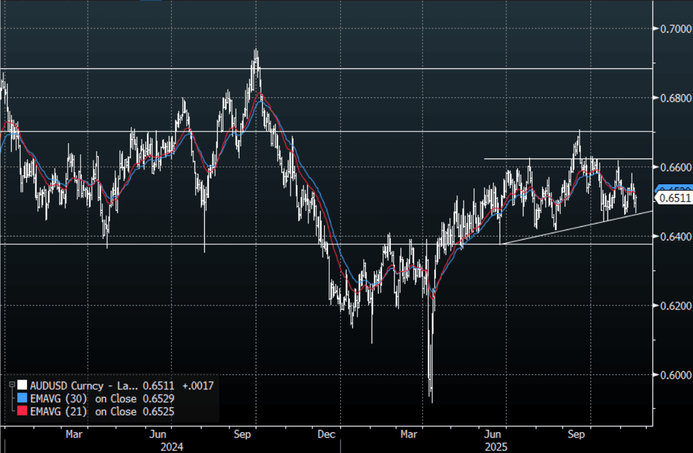Select the topmost horizontal resistance line
Viewport: 693px width, 453px height.
click(322, 68)
